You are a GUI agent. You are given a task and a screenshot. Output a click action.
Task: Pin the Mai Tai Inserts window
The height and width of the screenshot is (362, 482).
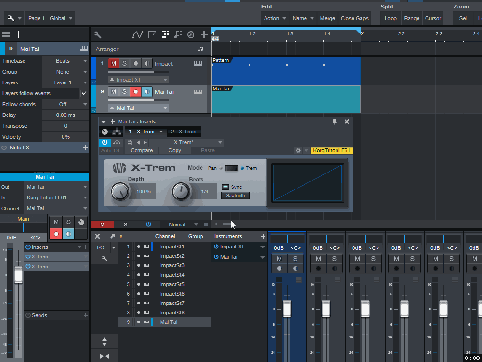(335, 122)
